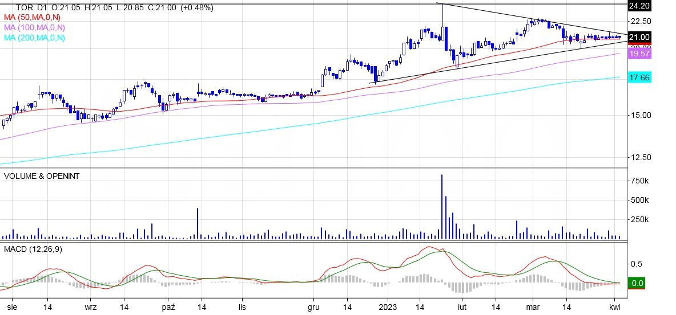Open the VOLUME & OPENINT panel label

pyautogui.click(x=42, y=176)
